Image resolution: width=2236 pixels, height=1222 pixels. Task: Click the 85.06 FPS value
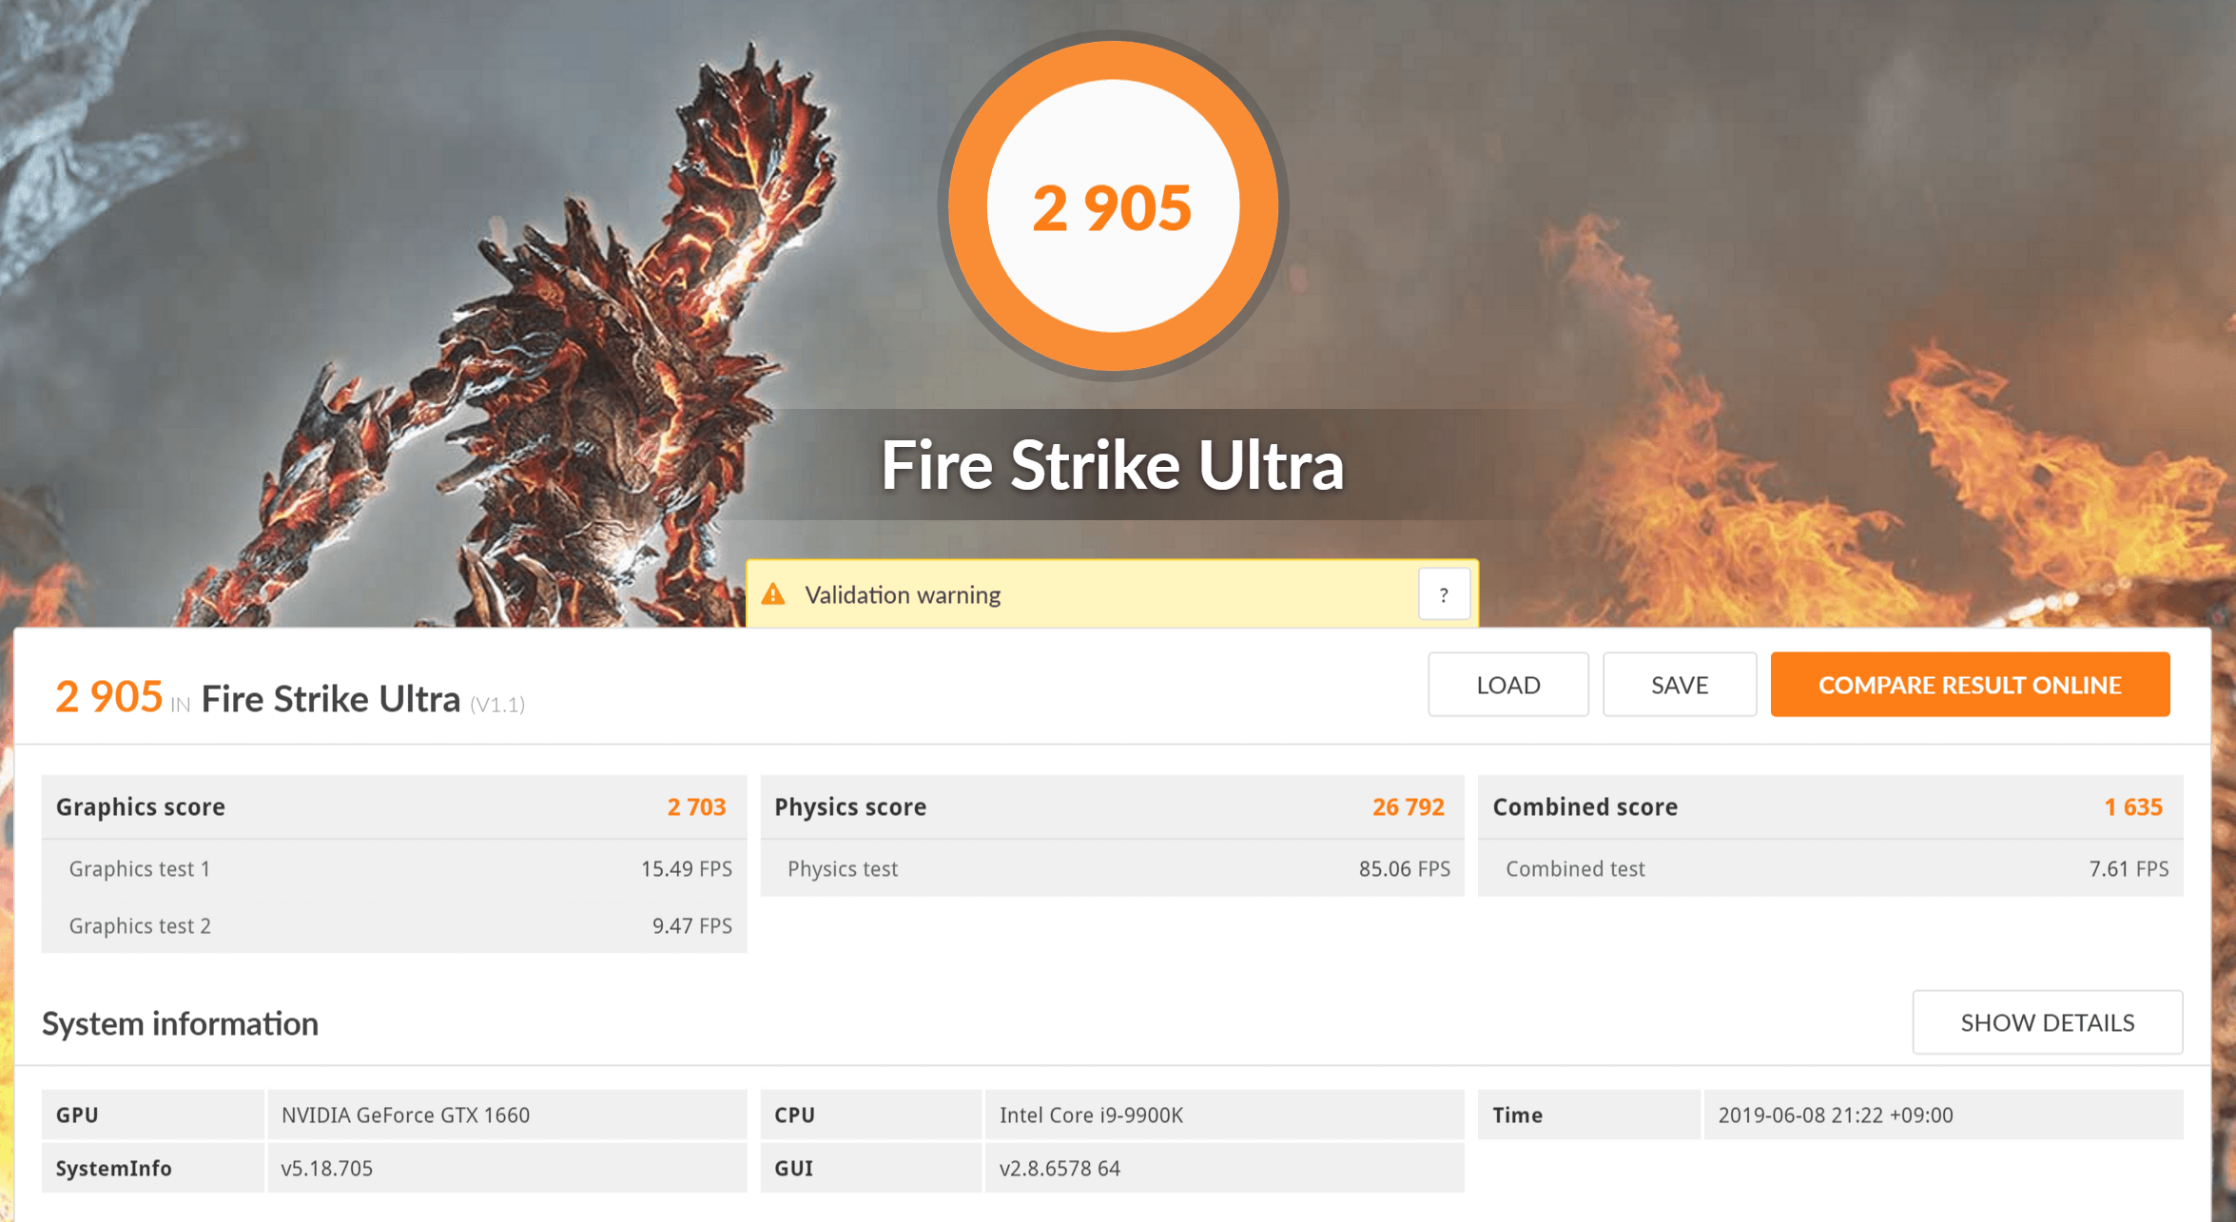[1404, 868]
